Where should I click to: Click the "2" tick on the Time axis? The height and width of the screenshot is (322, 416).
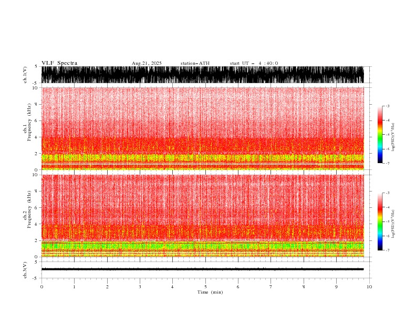pyautogui.click(x=107, y=287)
